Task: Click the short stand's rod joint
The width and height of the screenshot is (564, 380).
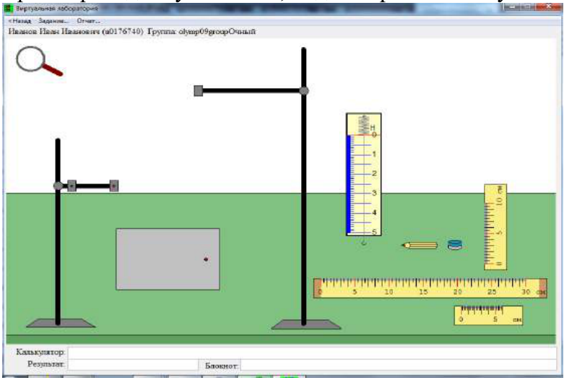Action: tap(58, 186)
